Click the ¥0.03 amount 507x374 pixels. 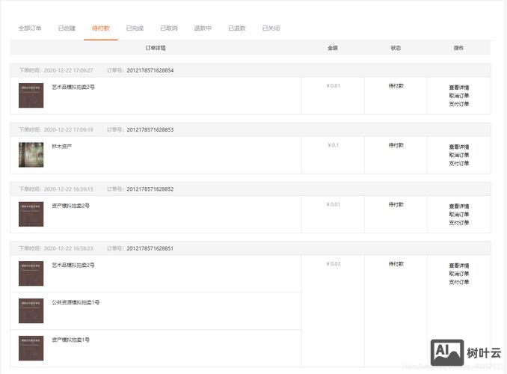[333, 264]
